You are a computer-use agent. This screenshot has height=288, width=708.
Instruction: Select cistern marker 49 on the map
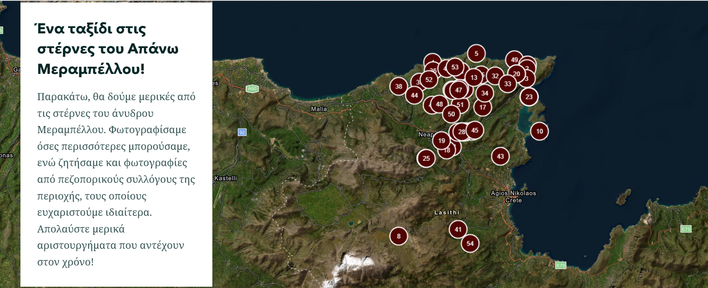click(514, 60)
